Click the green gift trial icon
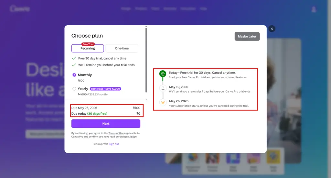This screenshot has width=331, height=178. point(163,74)
